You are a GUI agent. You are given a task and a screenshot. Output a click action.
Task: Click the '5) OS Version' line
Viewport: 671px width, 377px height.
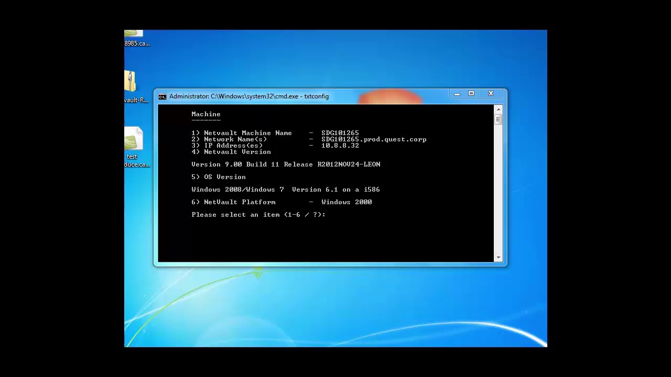(219, 177)
